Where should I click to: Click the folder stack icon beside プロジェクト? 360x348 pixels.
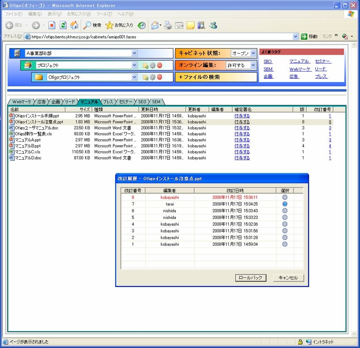28,65
